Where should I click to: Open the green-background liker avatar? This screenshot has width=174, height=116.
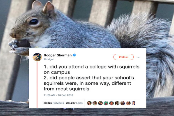click(106, 103)
